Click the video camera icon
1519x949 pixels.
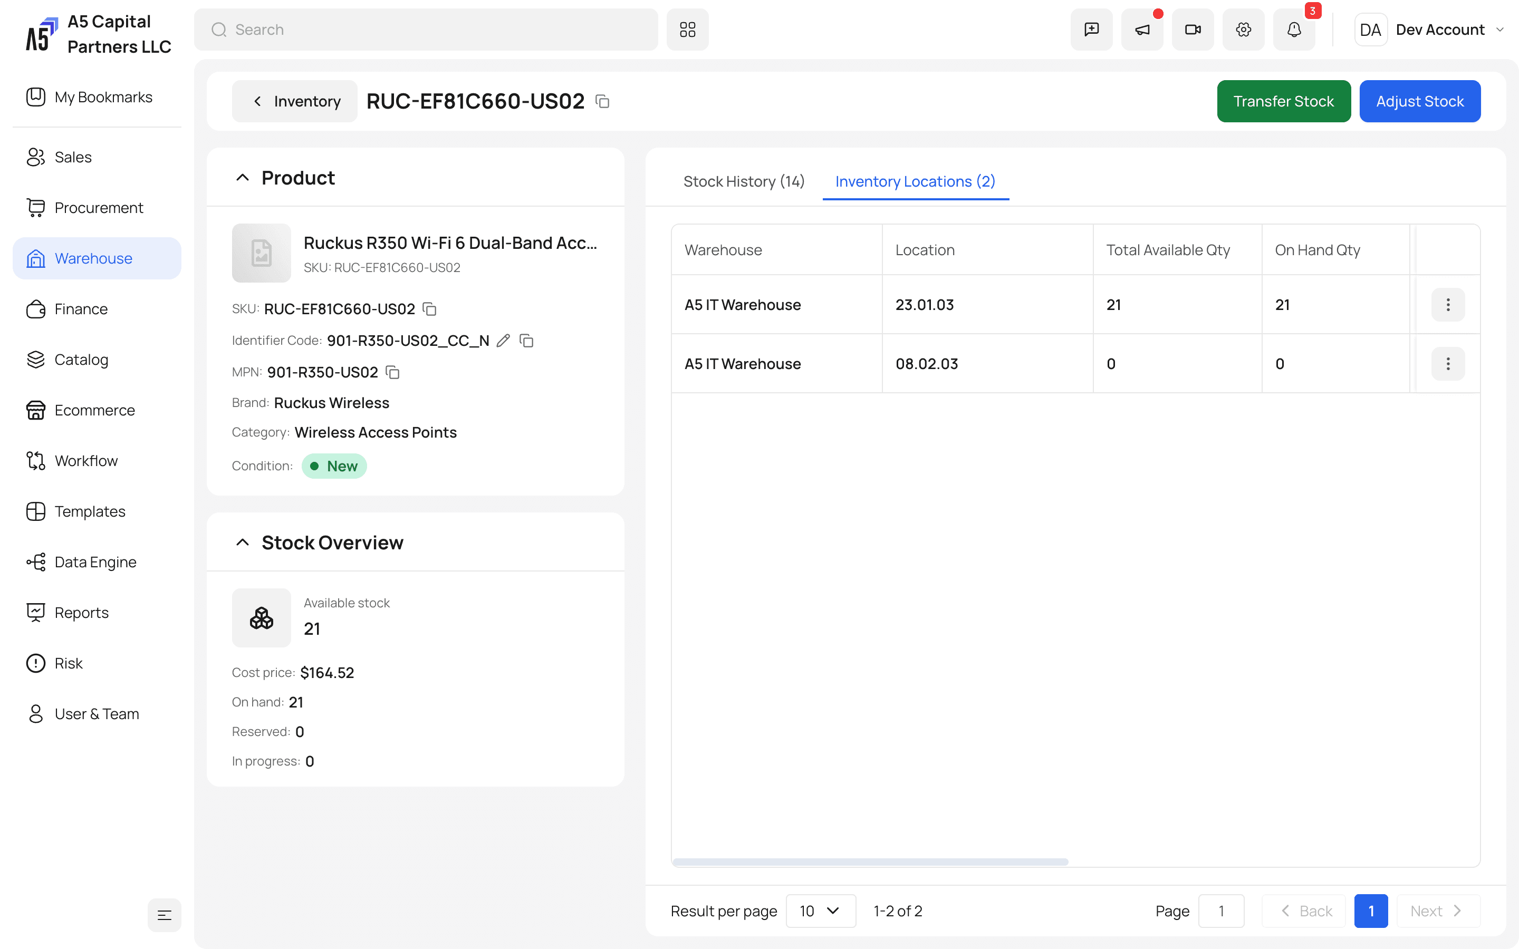click(1193, 30)
